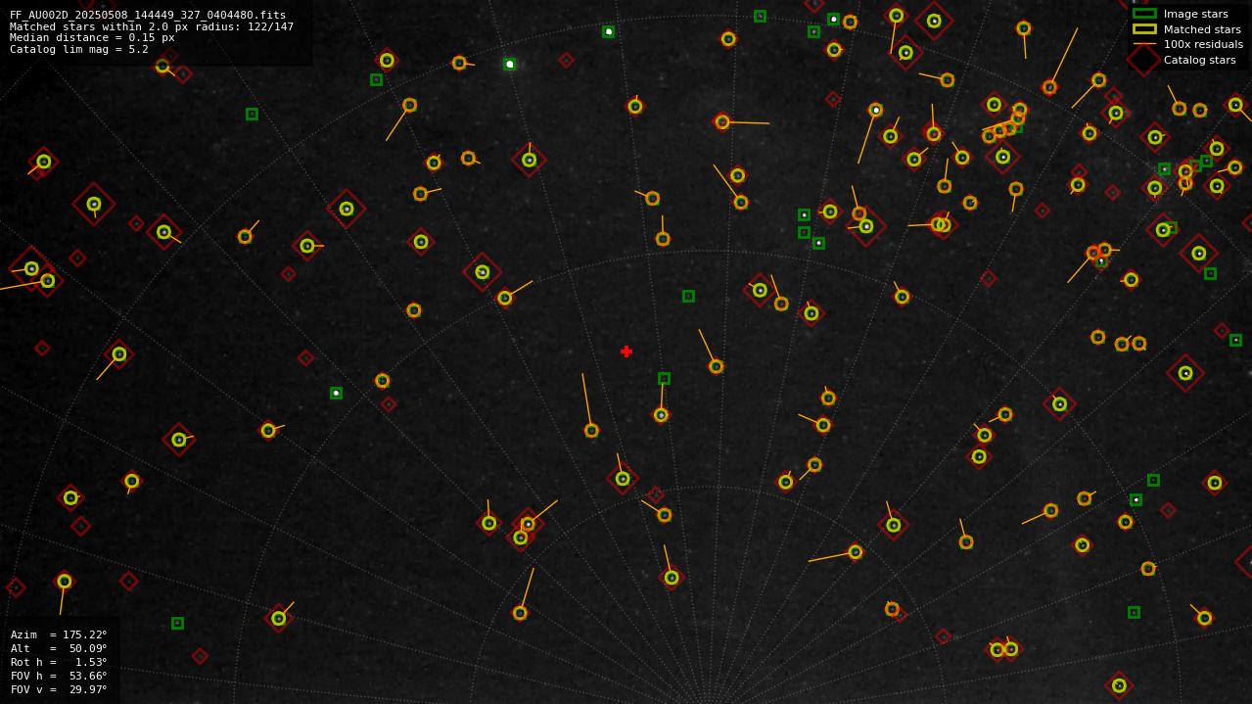Click the 'Catalog stars' legend label
1252x704 pixels.
point(1199,60)
